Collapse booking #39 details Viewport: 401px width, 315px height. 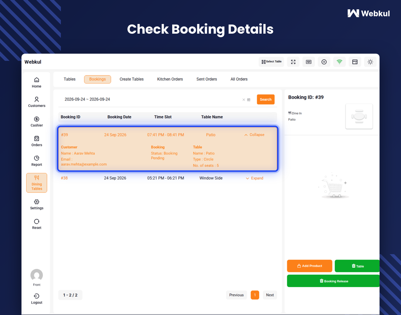[254, 135]
